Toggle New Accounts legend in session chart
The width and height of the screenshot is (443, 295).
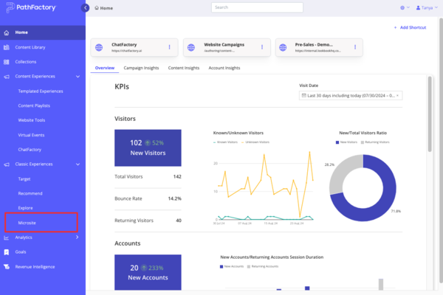tap(232, 266)
